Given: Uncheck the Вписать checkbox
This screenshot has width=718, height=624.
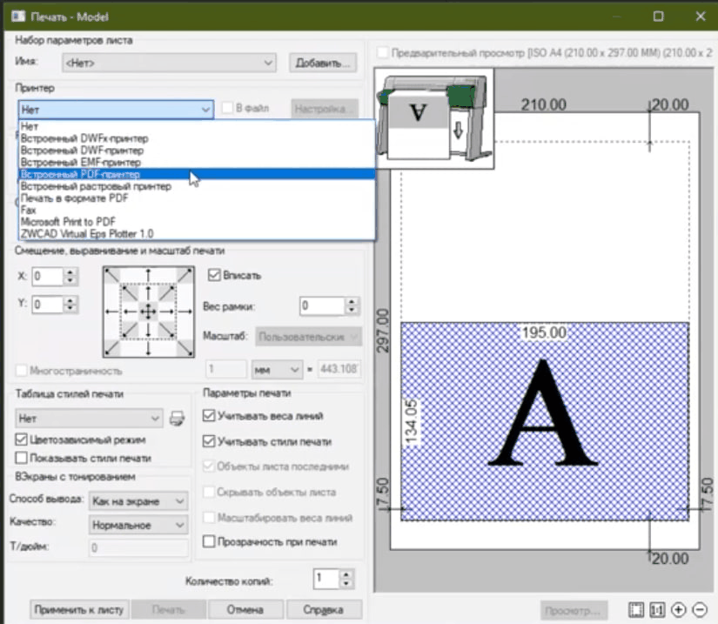Looking at the screenshot, I should tap(214, 275).
